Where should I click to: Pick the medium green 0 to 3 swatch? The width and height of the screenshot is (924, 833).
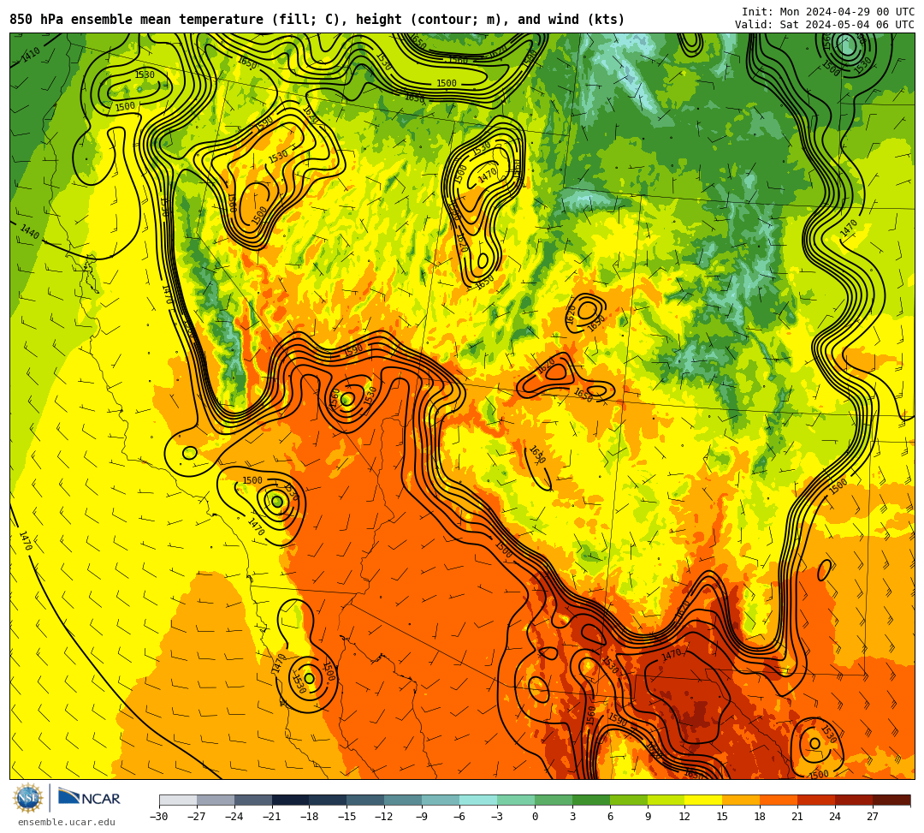pyautogui.click(x=554, y=800)
